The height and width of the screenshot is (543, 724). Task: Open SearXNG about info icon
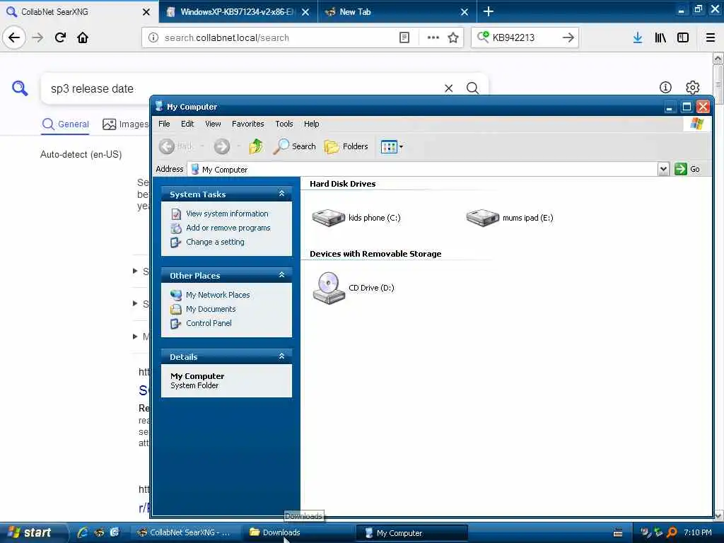tap(665, 87)
